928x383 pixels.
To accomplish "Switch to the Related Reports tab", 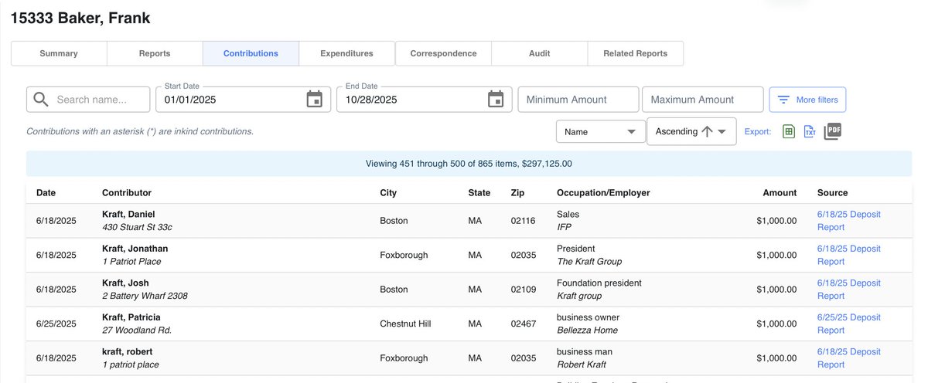I will (x=635, y=53).
